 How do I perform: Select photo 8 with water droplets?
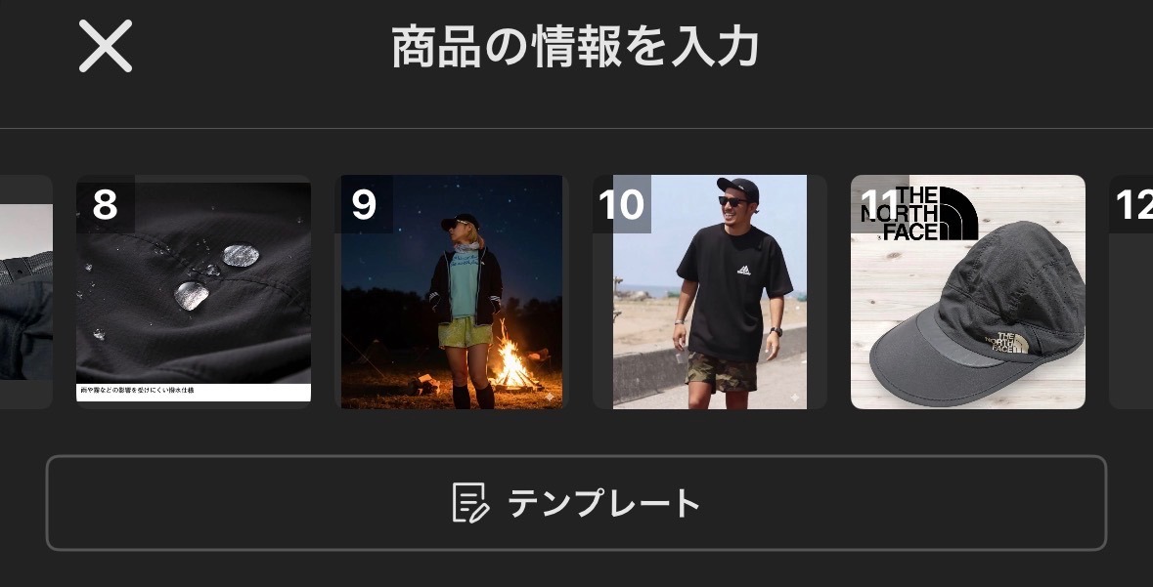pyautogui.click(x=194, y=292)
